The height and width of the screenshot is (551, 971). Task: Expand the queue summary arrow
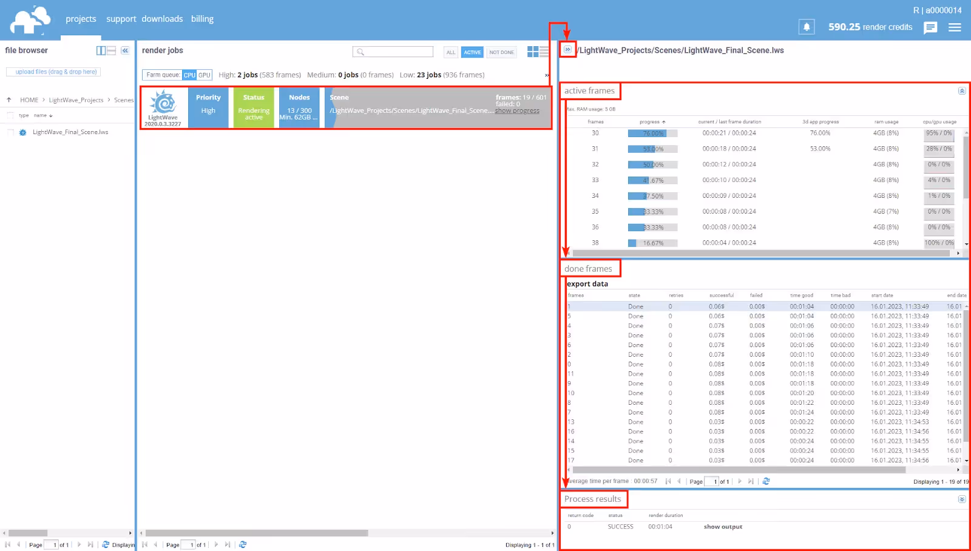coord(547,75)
